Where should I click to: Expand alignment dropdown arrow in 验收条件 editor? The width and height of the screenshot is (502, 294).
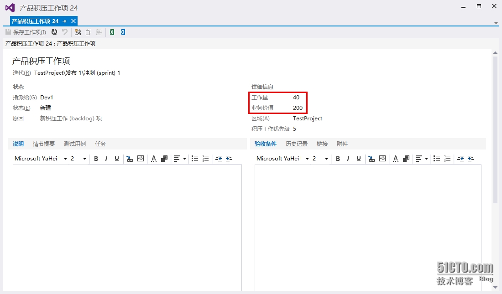pos(426,159)
